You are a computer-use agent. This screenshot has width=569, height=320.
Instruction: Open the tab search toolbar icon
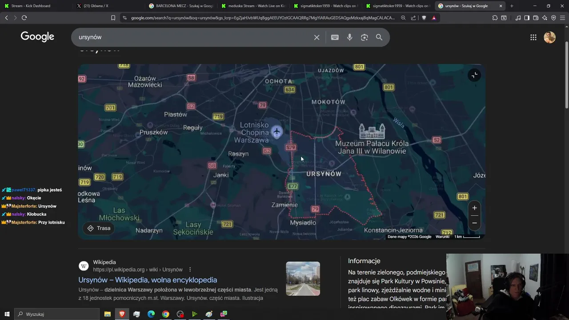504,18
